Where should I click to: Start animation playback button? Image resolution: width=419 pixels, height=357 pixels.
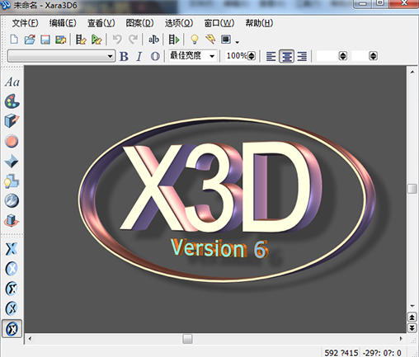(x=174, y=40)
